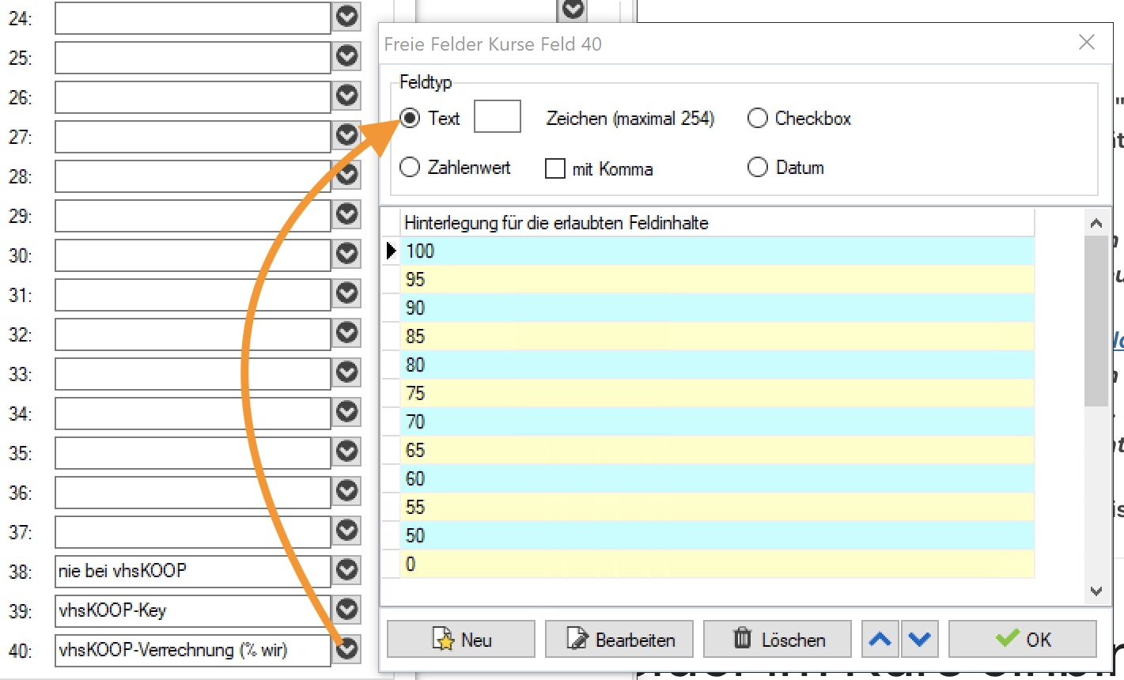Click the 'vhsKOOP-Verrechnung (% wir)' field
1124x680 pixels.
[x=193, y=650]
